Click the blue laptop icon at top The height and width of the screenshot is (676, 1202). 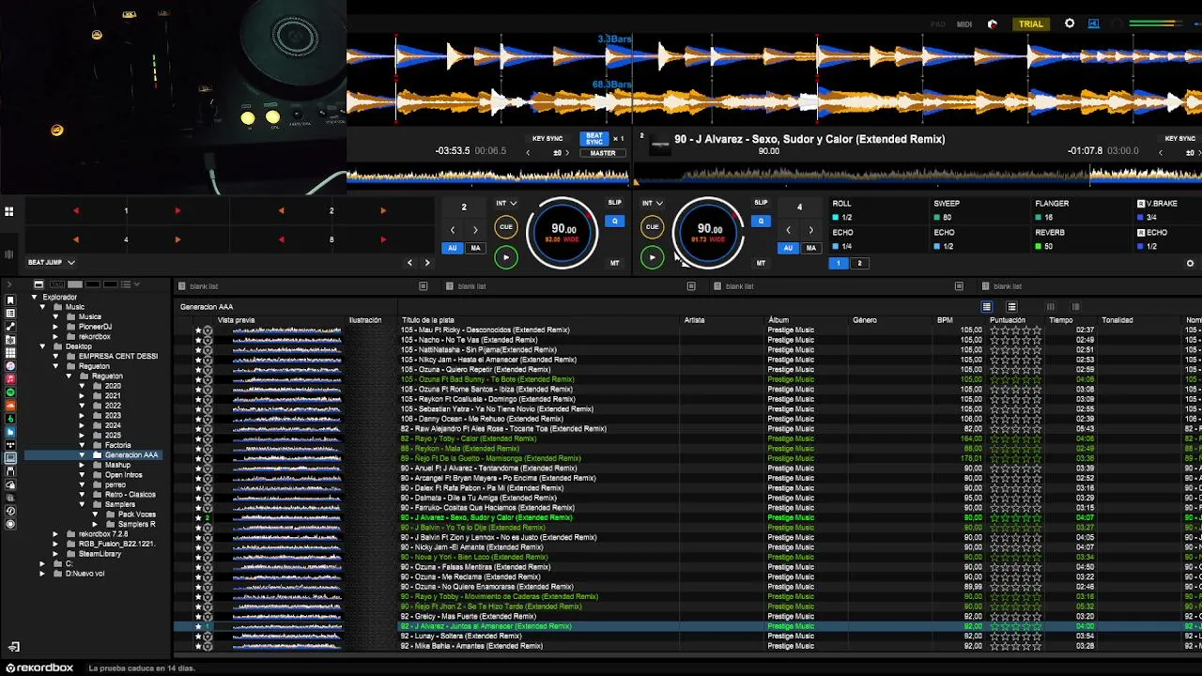(1094, 23)
